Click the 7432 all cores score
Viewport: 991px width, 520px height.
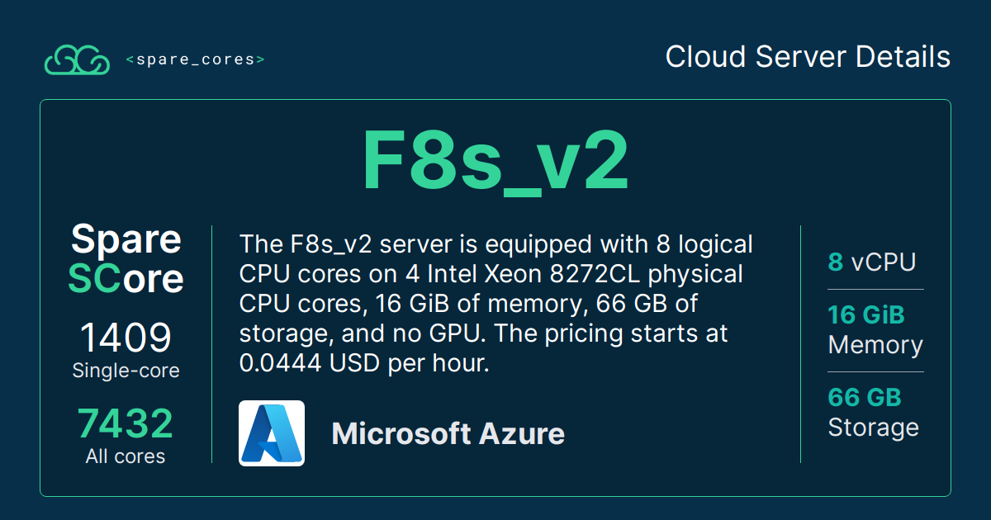[126, 423]
